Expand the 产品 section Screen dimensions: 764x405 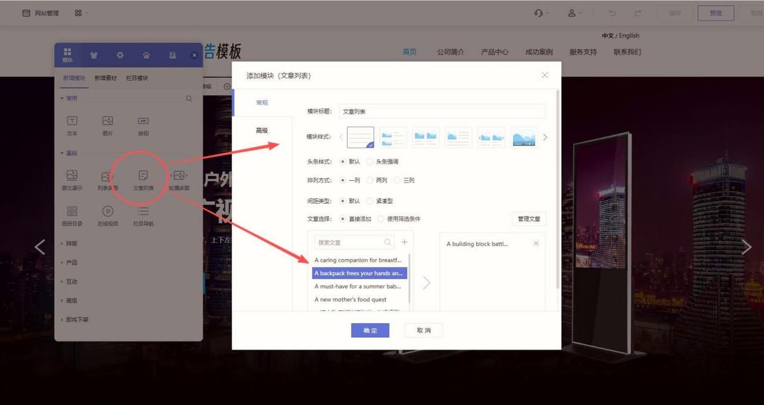pos(69,262)
